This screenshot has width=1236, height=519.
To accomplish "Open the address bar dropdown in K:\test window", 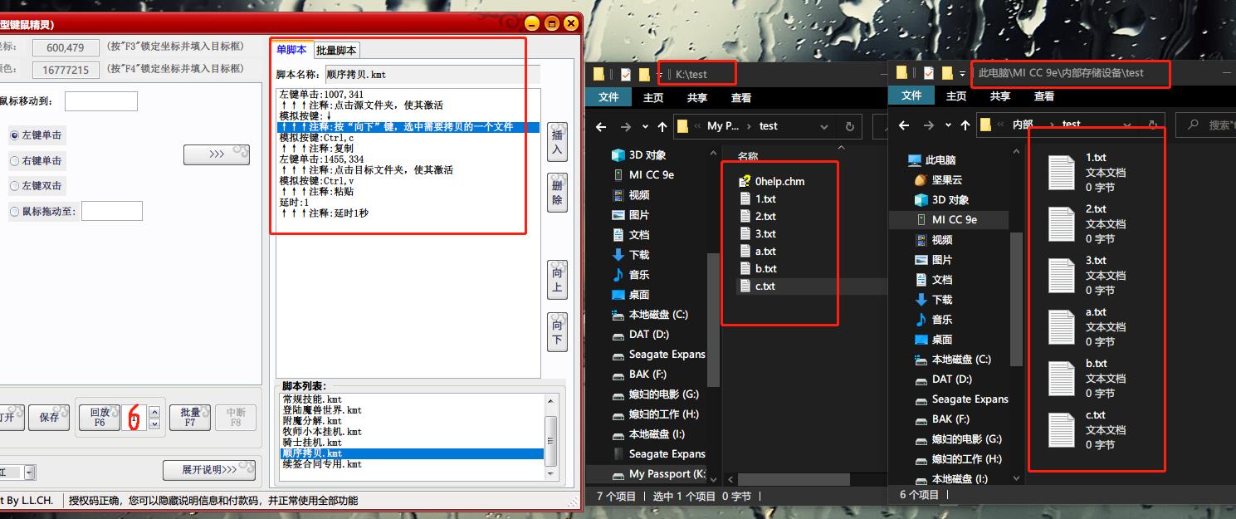I will [x=824, y=127].
